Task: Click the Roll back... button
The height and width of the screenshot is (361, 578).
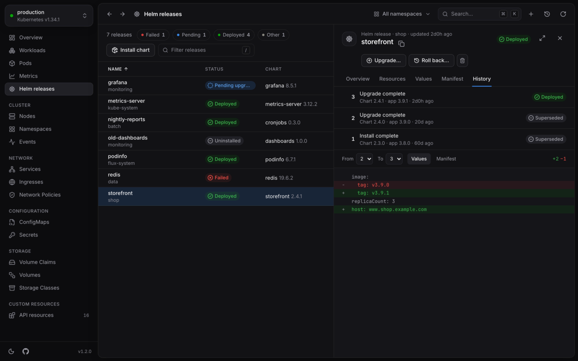Action: [x=431, y=61]
